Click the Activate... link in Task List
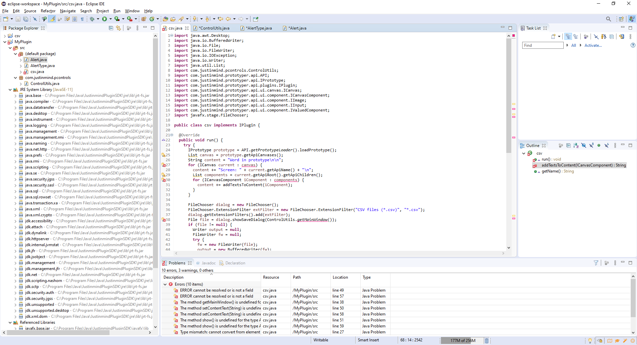The image size is (637, 345). (x=593, y=45)
